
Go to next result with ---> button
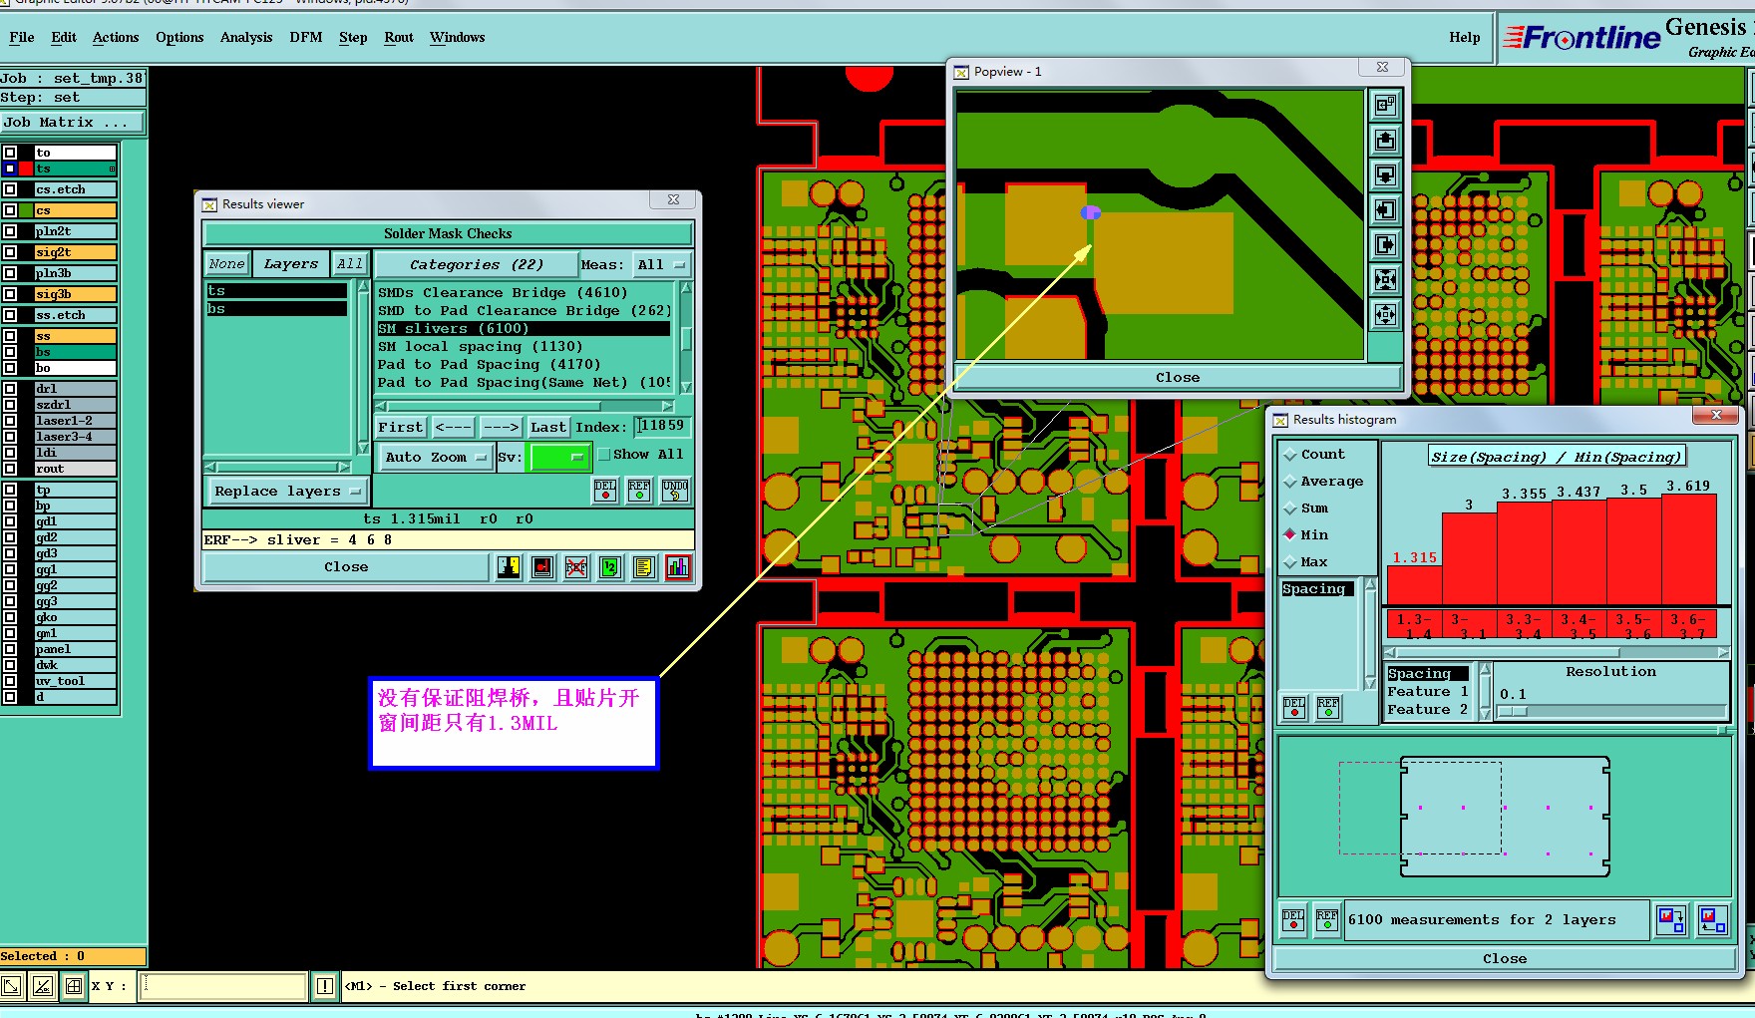pos(501,428)
